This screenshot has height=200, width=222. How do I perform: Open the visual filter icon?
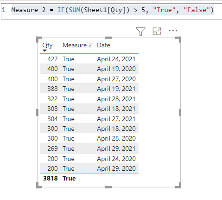140,31
